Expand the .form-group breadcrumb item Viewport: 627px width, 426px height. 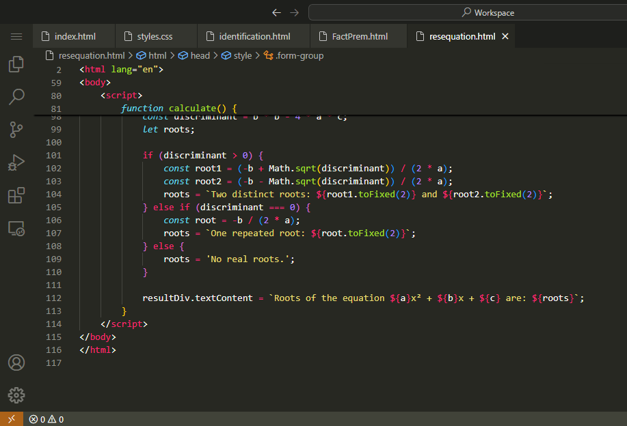(x=299, y=55)
